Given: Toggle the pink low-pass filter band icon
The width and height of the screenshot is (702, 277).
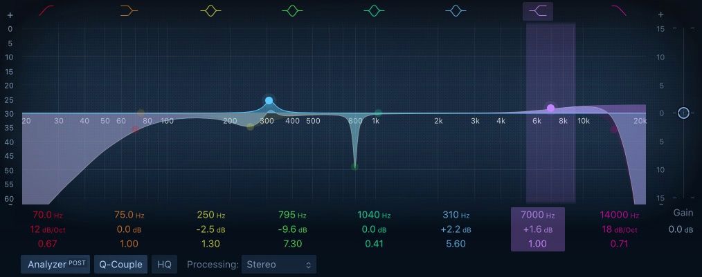Looking at the screenshot, I should [619, 10].
